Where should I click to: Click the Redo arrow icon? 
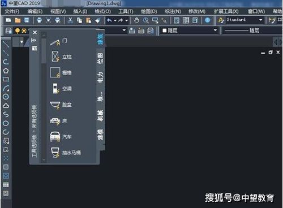click(121, 20)
